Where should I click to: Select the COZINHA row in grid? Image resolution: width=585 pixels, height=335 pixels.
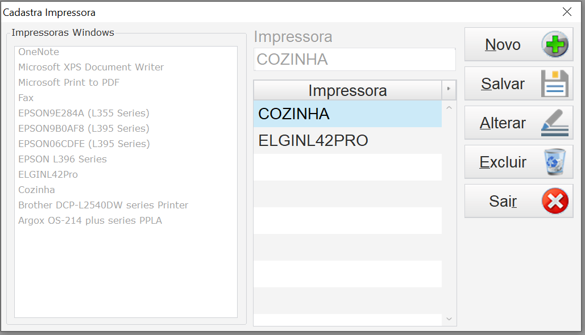tap(347, 114)
